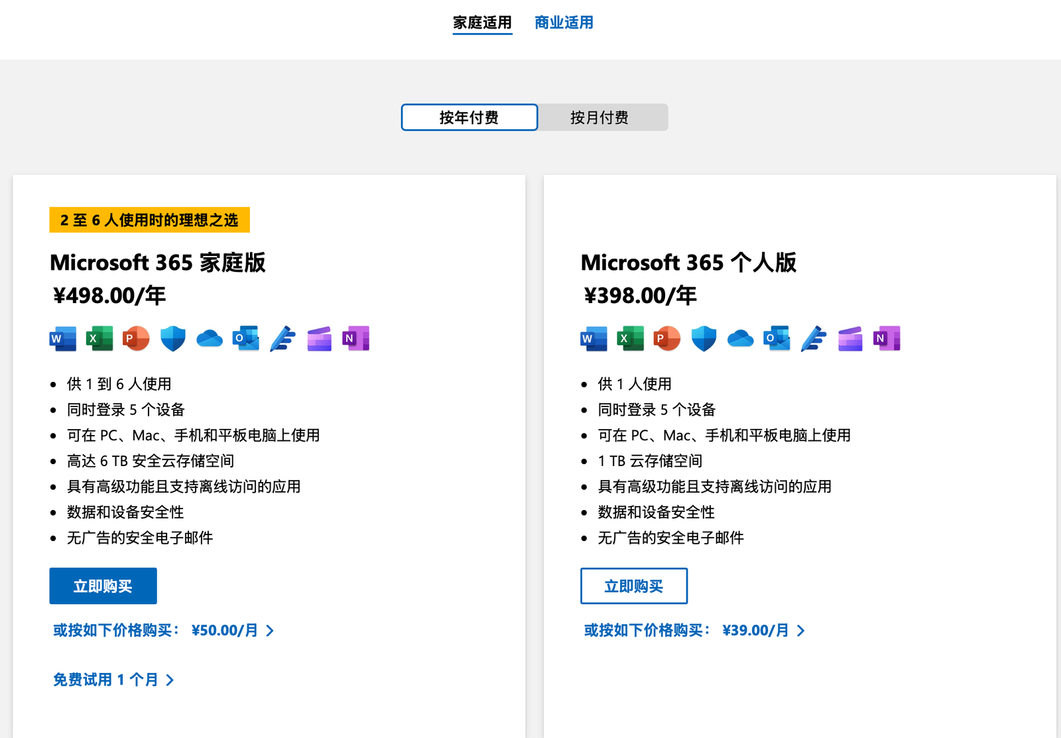
Task: Click the OneNote icon in the 个人版 card
Action: click(x=887, y=339)
